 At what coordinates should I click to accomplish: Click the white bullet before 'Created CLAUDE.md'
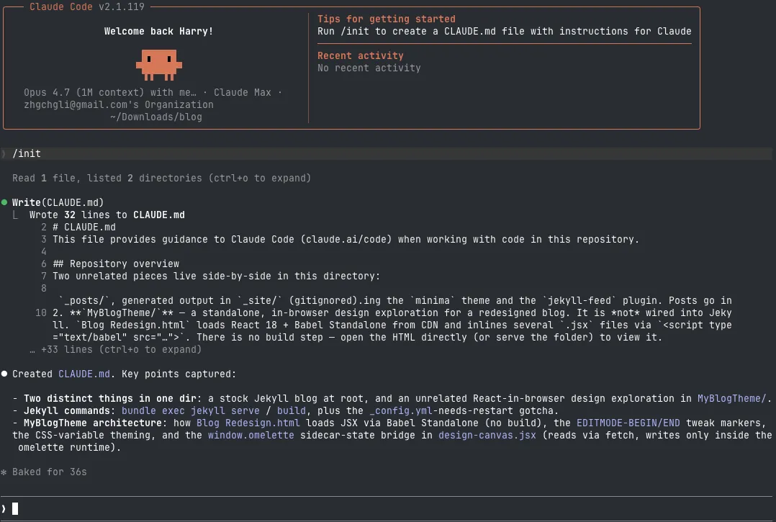(4, 374)
